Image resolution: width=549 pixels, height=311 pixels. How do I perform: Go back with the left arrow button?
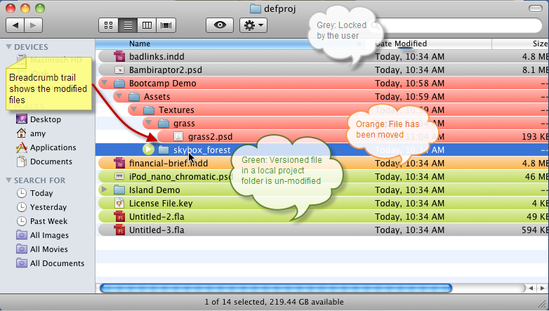click(x=15, y=25)
